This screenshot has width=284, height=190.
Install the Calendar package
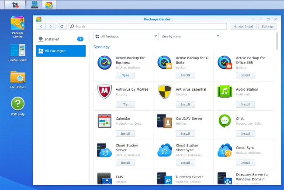[x=125, y=133]
